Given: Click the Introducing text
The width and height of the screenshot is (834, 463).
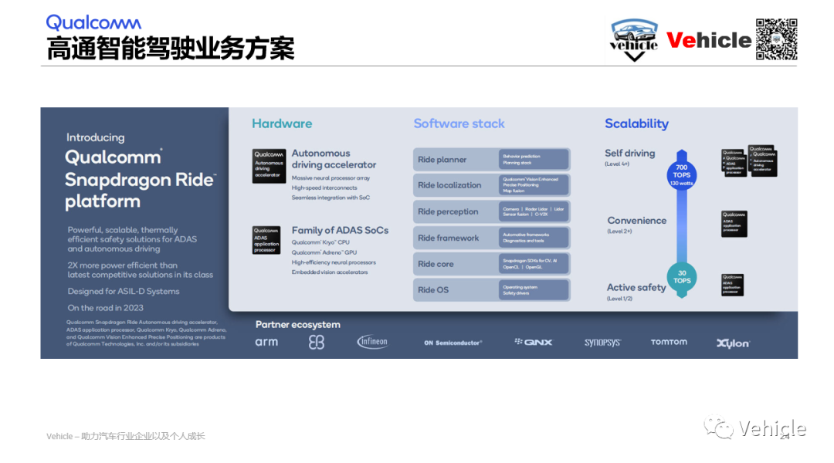Looking at the screenshot, I should coord(95,137).
